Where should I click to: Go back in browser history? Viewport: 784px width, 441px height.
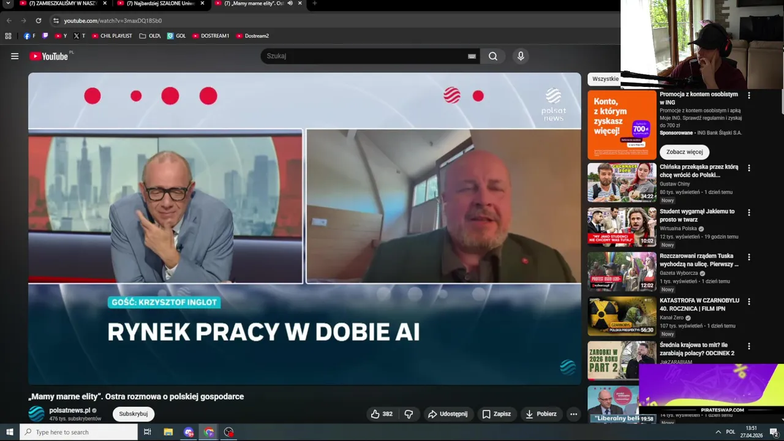click(9, 21)
